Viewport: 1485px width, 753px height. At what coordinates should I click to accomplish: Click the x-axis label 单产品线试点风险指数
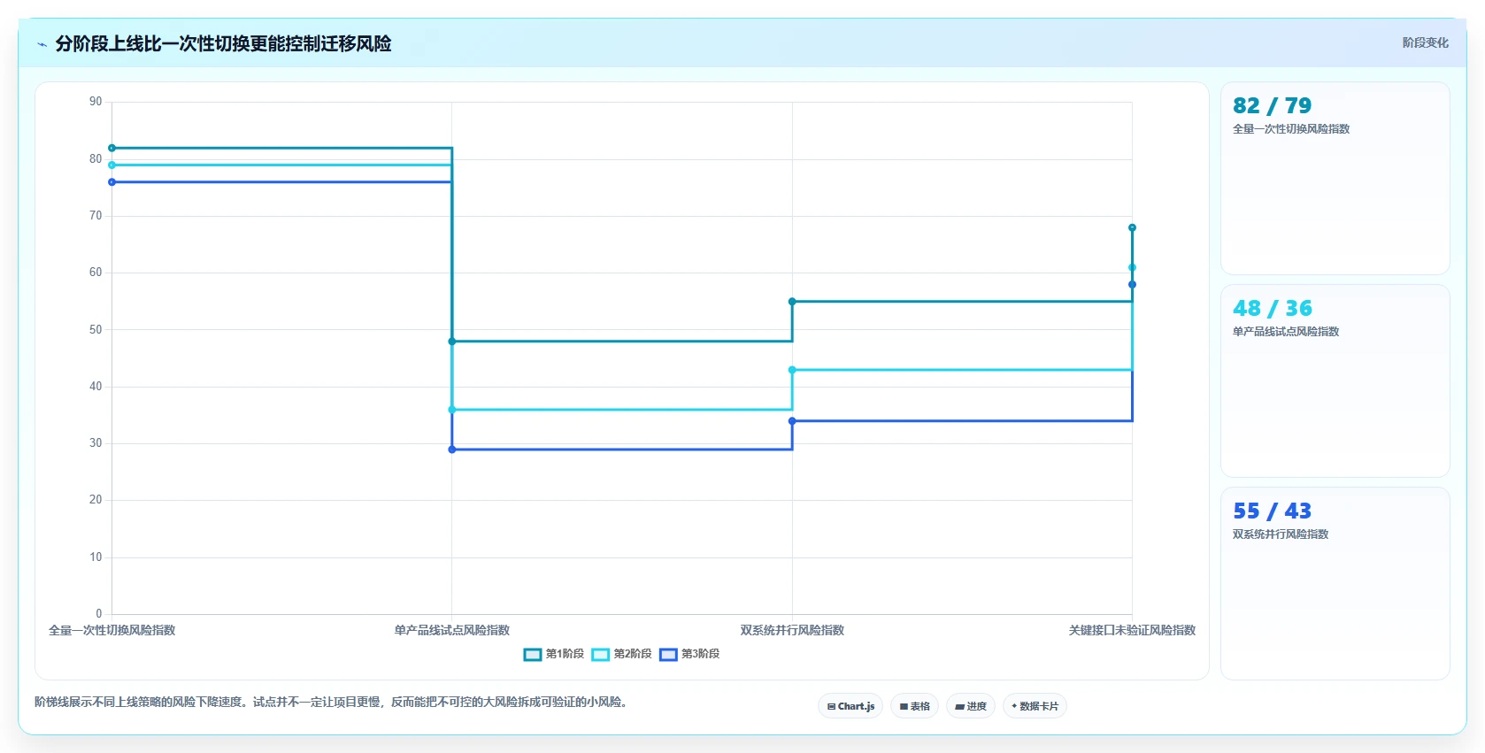point(452,630)
